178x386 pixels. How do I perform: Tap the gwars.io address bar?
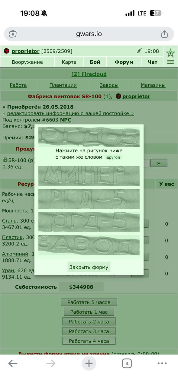tap(89, 34)
